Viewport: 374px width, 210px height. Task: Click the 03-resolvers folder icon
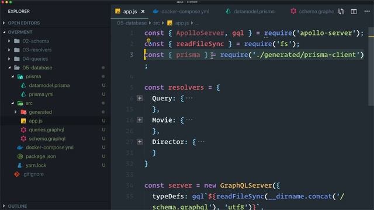(x=17, y=50)
